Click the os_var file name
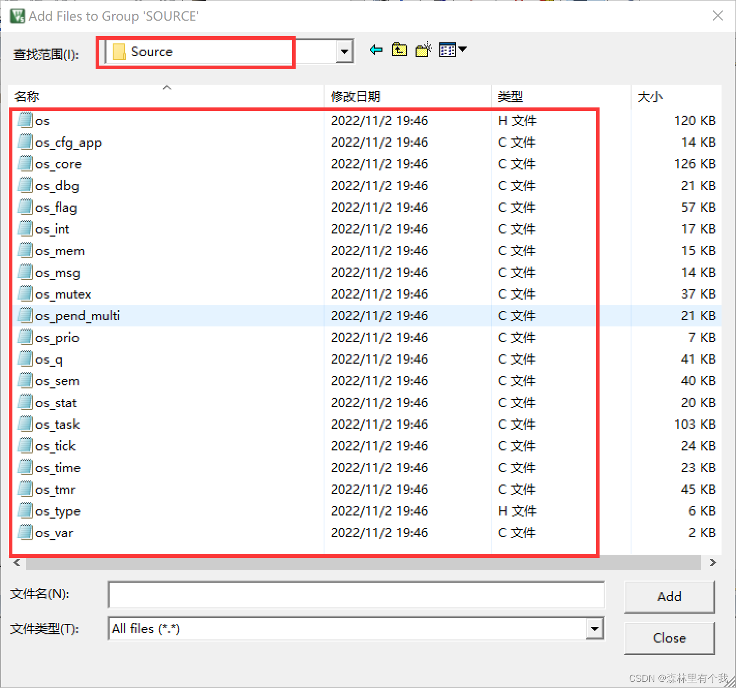The image size is (736, 688). coord(54,533)
